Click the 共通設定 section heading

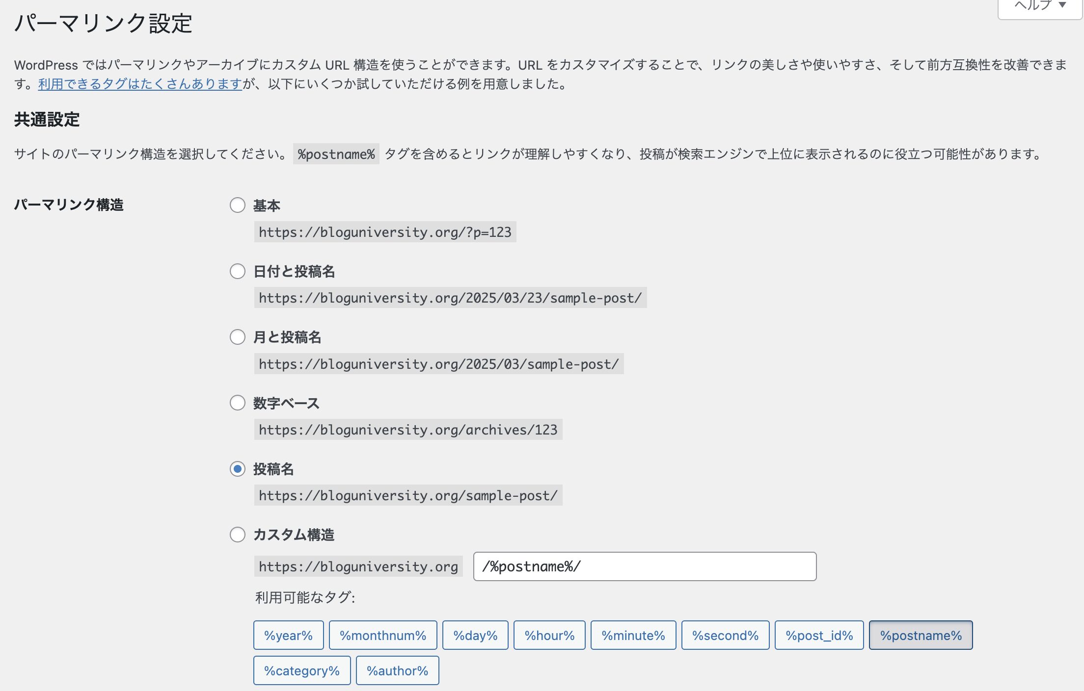tap(47, 120)
